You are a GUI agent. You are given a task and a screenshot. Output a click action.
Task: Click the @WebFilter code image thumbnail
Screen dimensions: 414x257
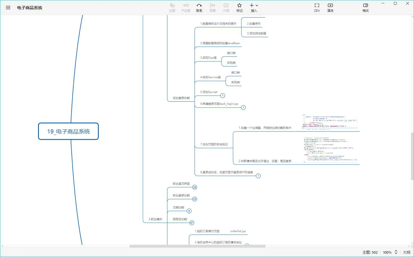click(330, 122)
